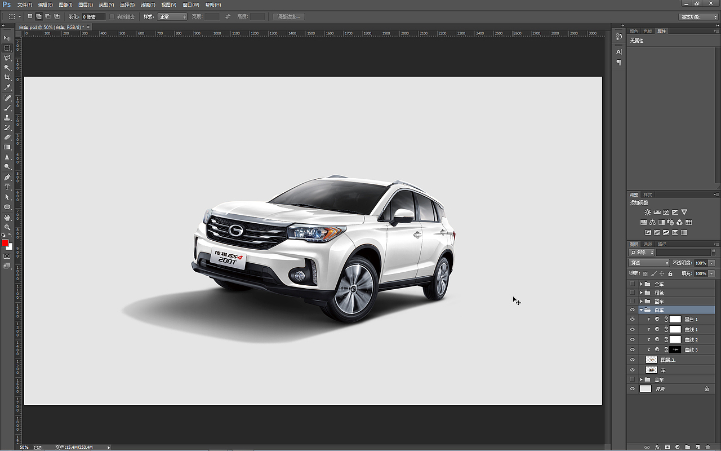The height and width of the screenshot is (451, 721).
Task: Select the Horizontal Type tool
Action: pos(7,187)
